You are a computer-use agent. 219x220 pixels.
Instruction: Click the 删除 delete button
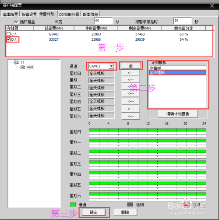point(125,212)
